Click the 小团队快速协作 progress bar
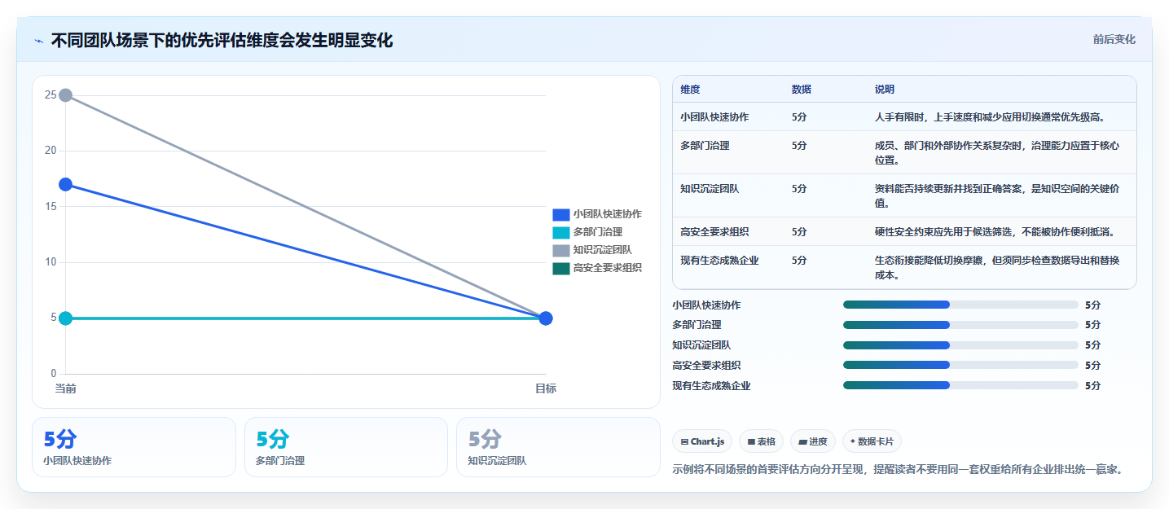This screenshot has height=509, width=1169. click(960, 305)
